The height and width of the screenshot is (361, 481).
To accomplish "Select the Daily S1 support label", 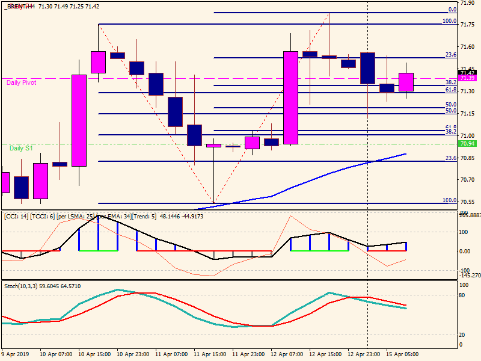I will click(21, 147).
